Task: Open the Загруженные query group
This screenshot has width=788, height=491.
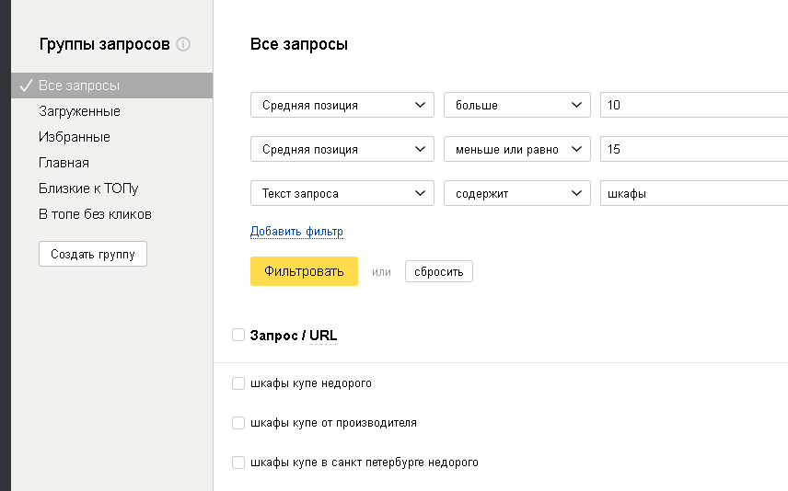Action: click(x=79, y=111)
